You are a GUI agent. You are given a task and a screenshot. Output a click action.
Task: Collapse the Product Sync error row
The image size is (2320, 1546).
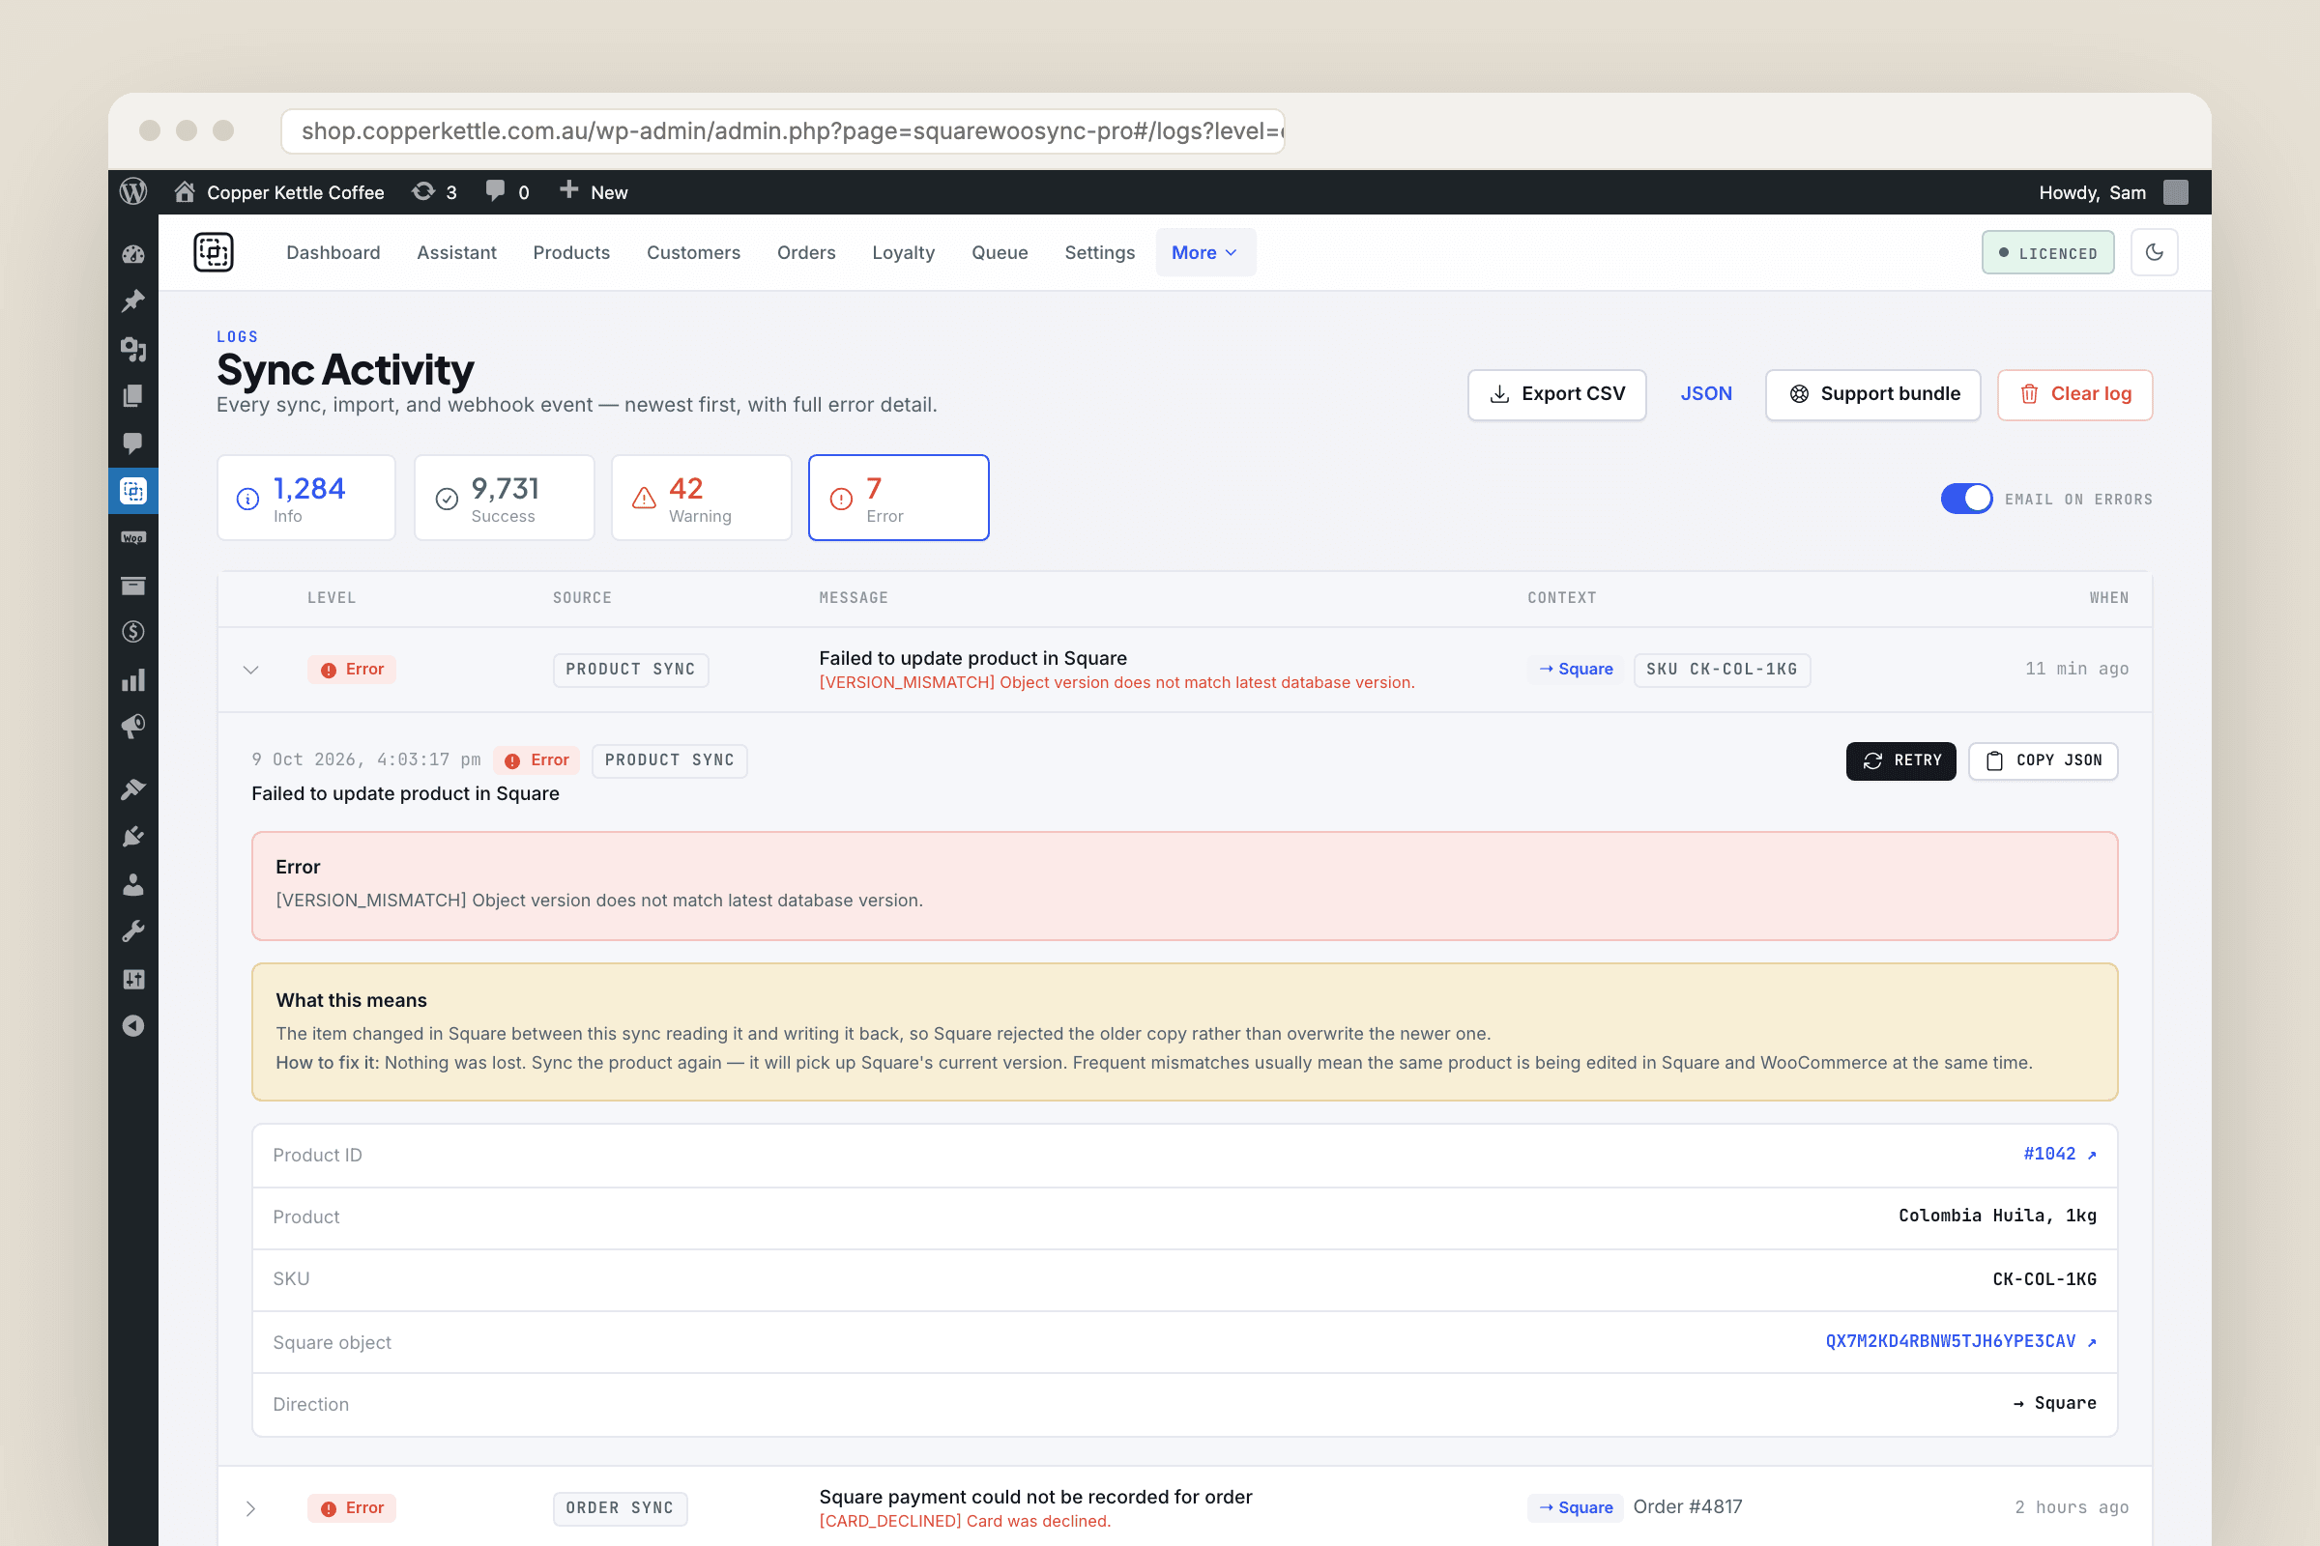coord(250,670)
